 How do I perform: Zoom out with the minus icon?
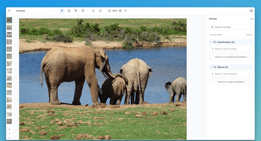(110, 11)
